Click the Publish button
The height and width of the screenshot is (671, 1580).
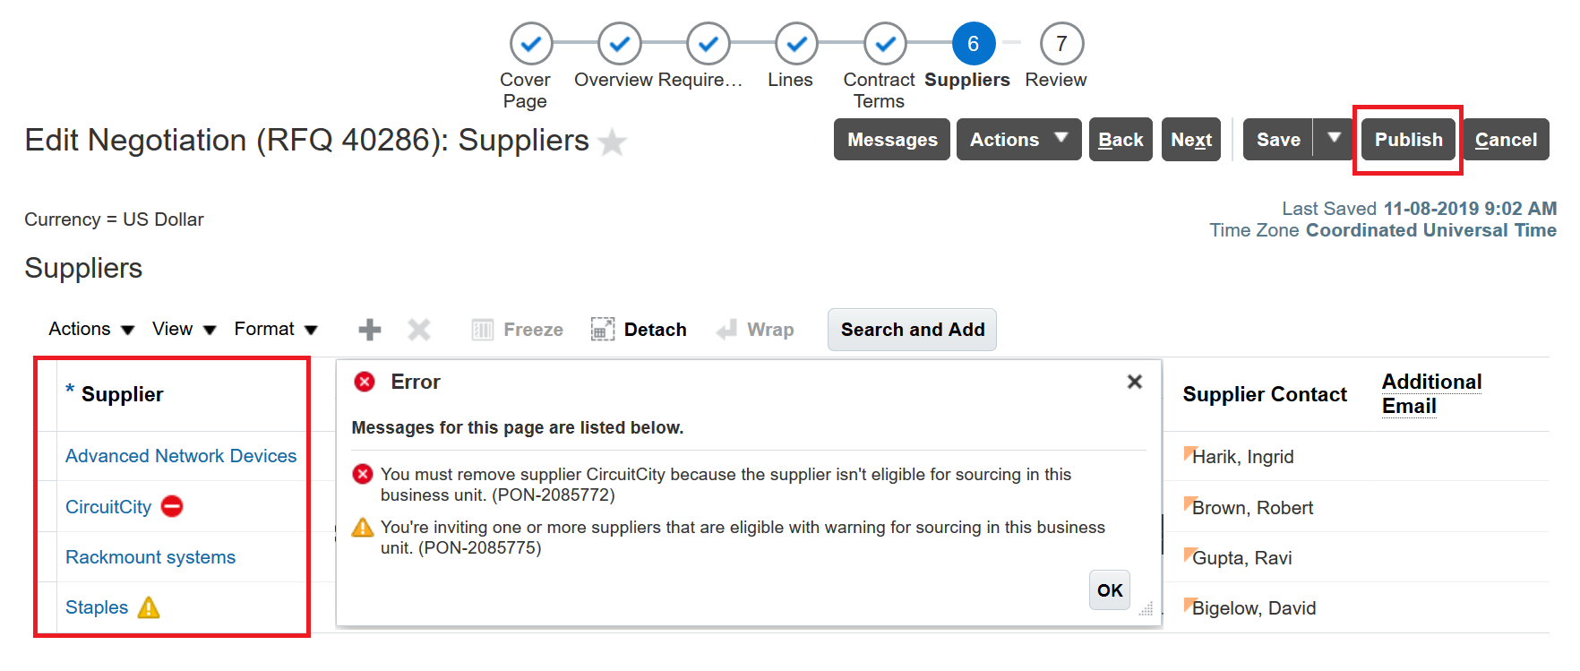(x=1408, y=140)
